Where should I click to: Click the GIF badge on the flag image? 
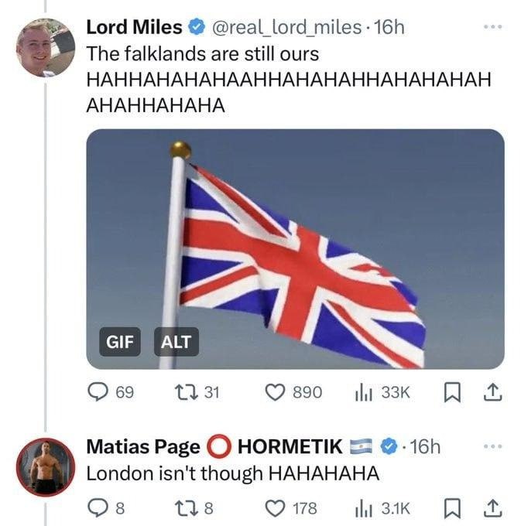[120, 341]
